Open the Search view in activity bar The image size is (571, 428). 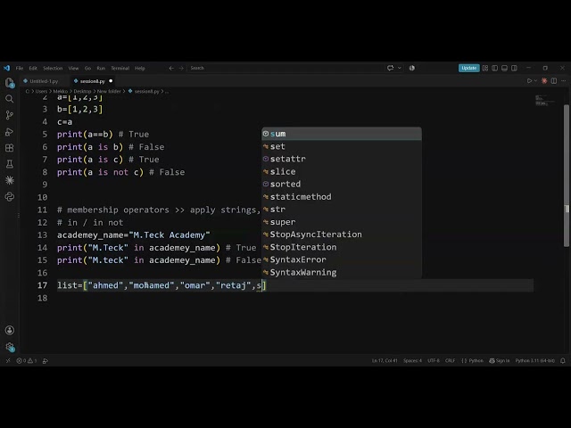click(x=10, y=99)
